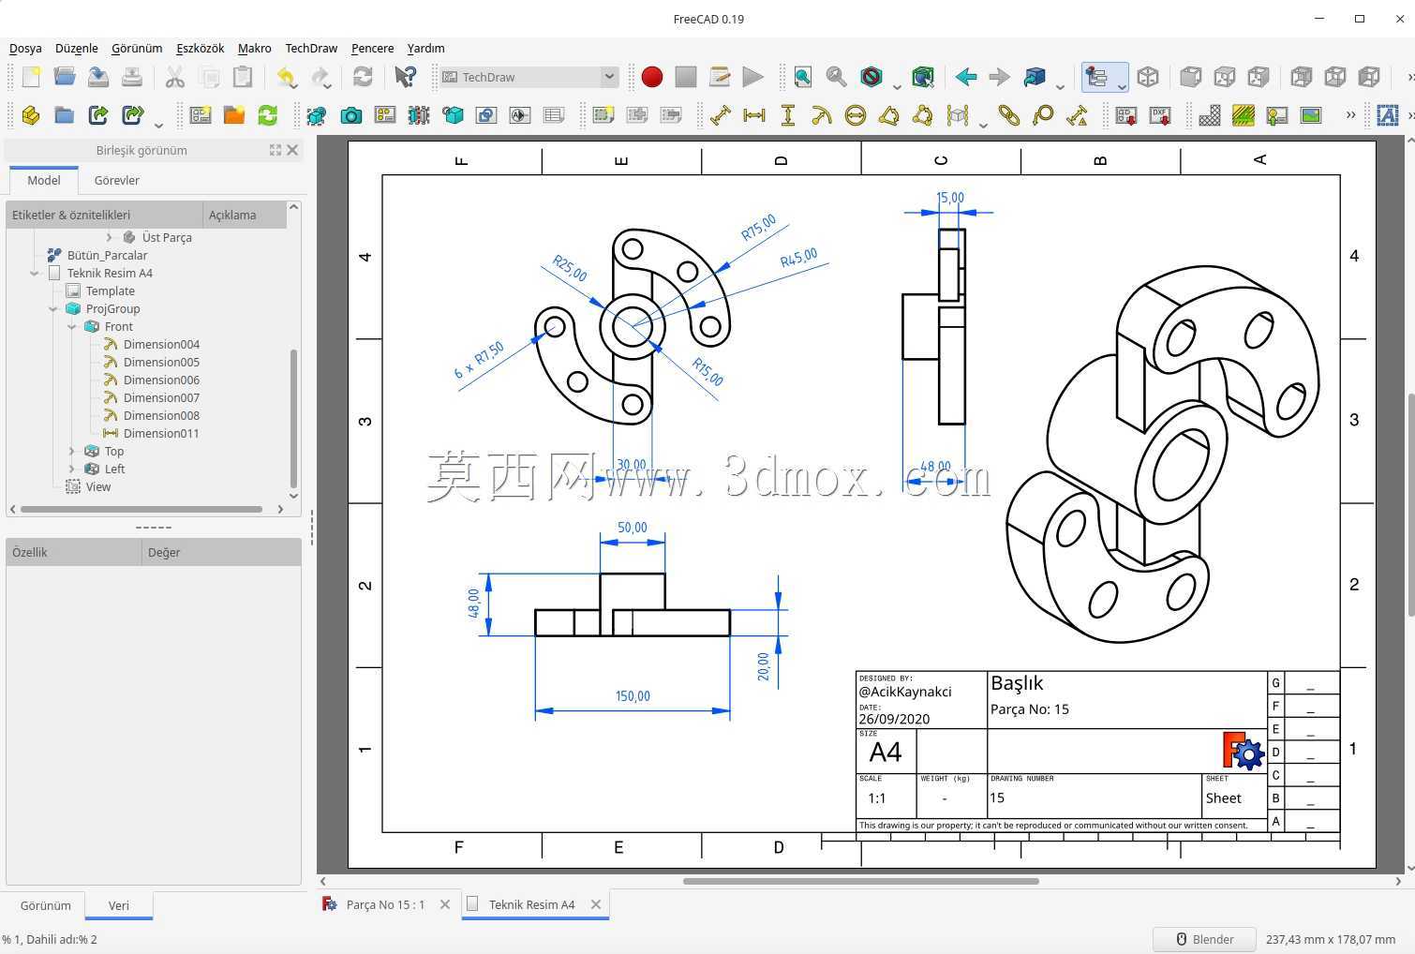
Task: Select the Horizontal Dimension tool
Action: 754,115
